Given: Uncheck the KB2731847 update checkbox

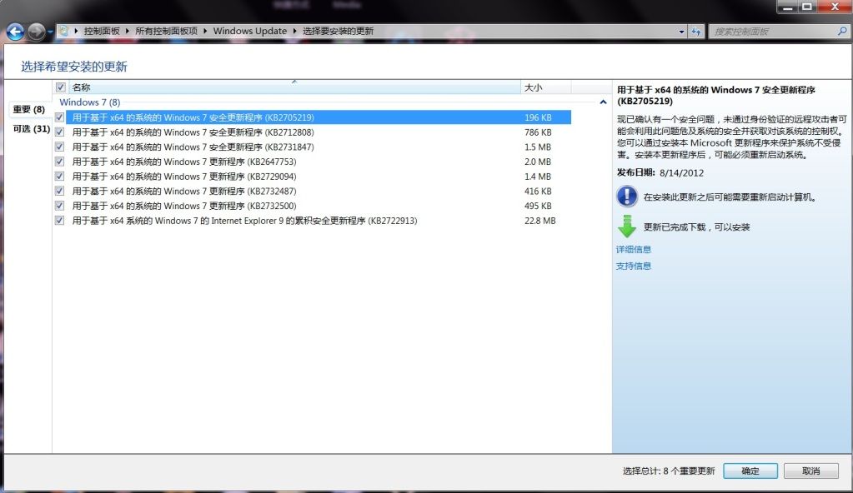Looking at the screenshot, I should (x=60, y=147).
